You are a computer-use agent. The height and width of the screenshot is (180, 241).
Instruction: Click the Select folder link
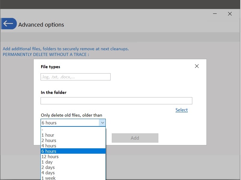point(182,110)
